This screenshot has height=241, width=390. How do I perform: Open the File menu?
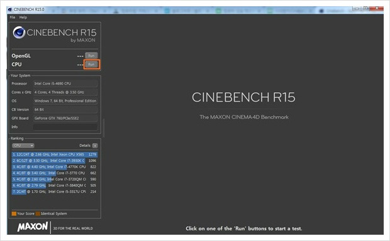click(13, 18)
